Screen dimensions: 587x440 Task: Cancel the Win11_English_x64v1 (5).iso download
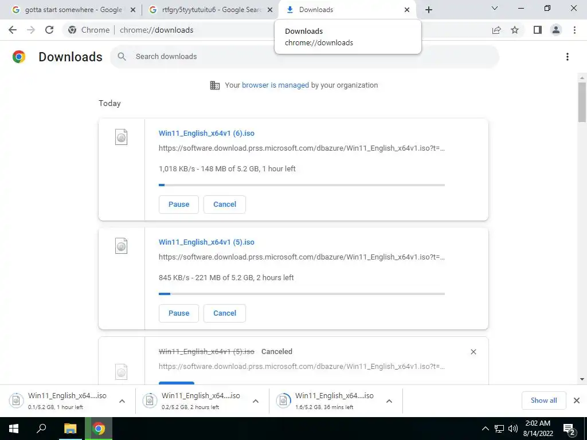pyautogui.click(x=225, y=313)
